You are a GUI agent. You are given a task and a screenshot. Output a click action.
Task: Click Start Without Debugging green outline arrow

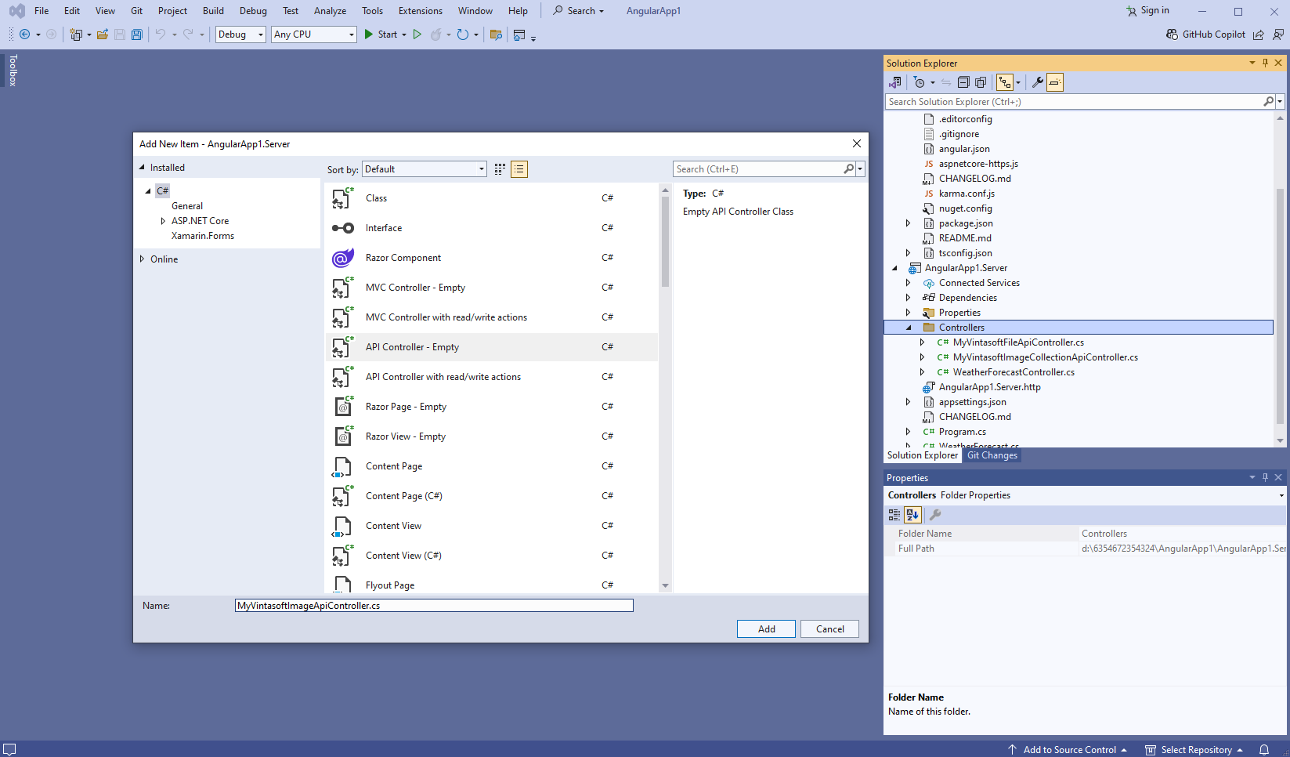click(x=417, y=34)
